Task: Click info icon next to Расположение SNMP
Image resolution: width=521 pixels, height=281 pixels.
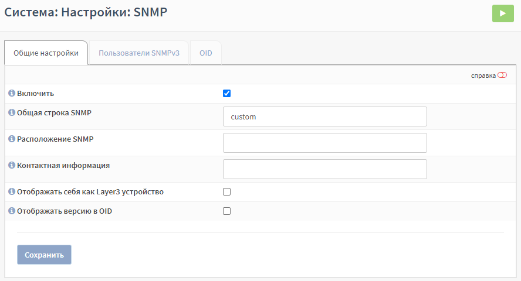Action: pyautogui.click(x=12, y=139)
